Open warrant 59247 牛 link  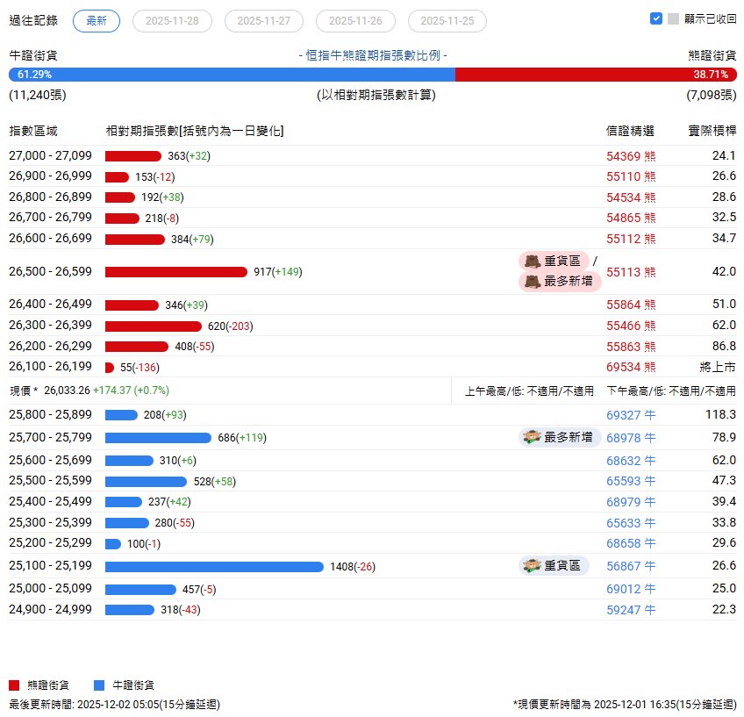pyautogui.click(x=631, y=610)
